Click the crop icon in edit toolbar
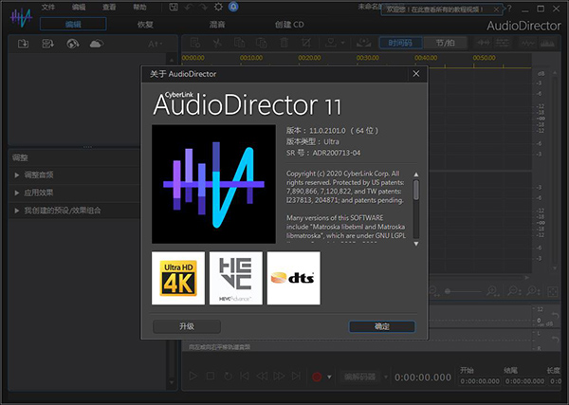Screen dimensions: 569x405 pyautogui.click(x=306, y=43)
